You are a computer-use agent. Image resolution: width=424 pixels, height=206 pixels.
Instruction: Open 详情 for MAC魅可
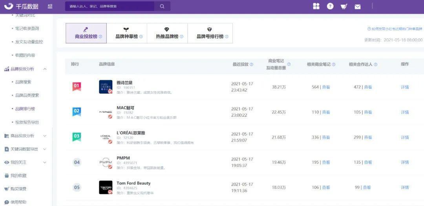(405, 112)
